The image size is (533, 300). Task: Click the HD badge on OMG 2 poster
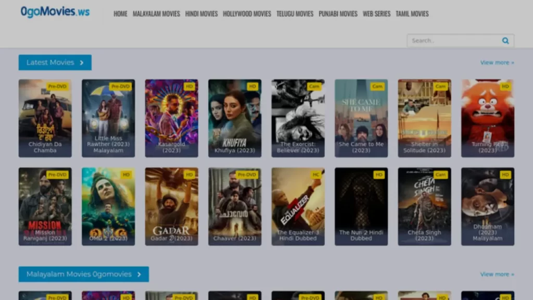(126, 175)
